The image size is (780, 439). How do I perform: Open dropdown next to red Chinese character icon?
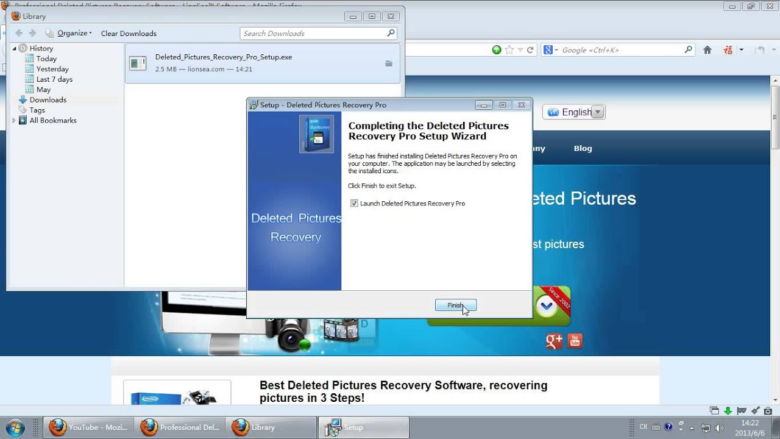click(742, 50)
